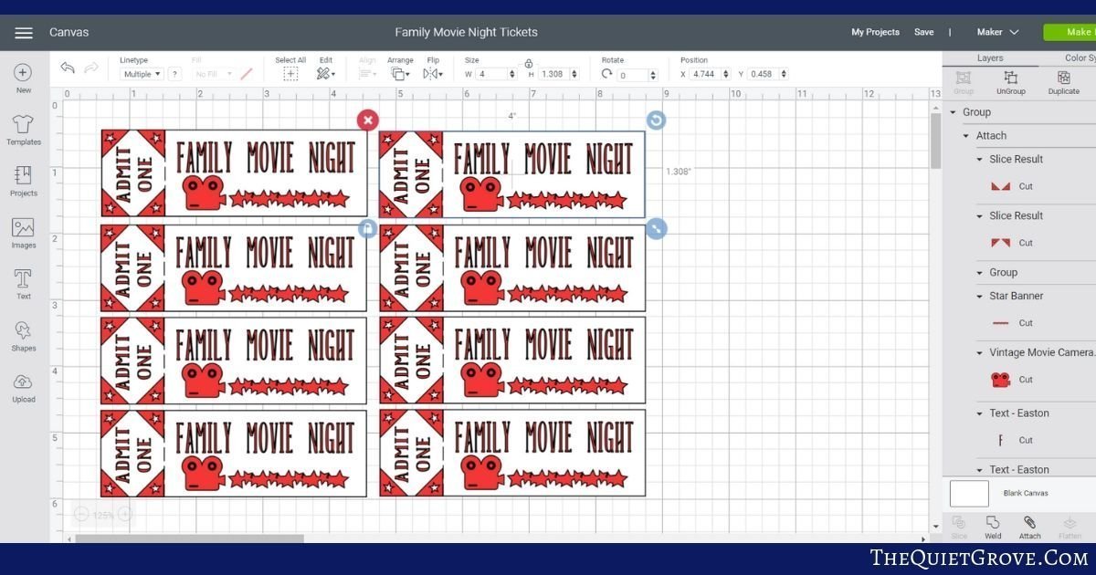
Task: Open the Edit dropdown
Action: point(326,74)
